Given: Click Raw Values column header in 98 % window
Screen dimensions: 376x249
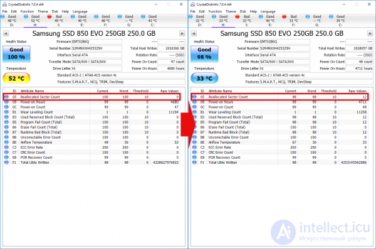Looking at the screenshot, I should point(357,91).
